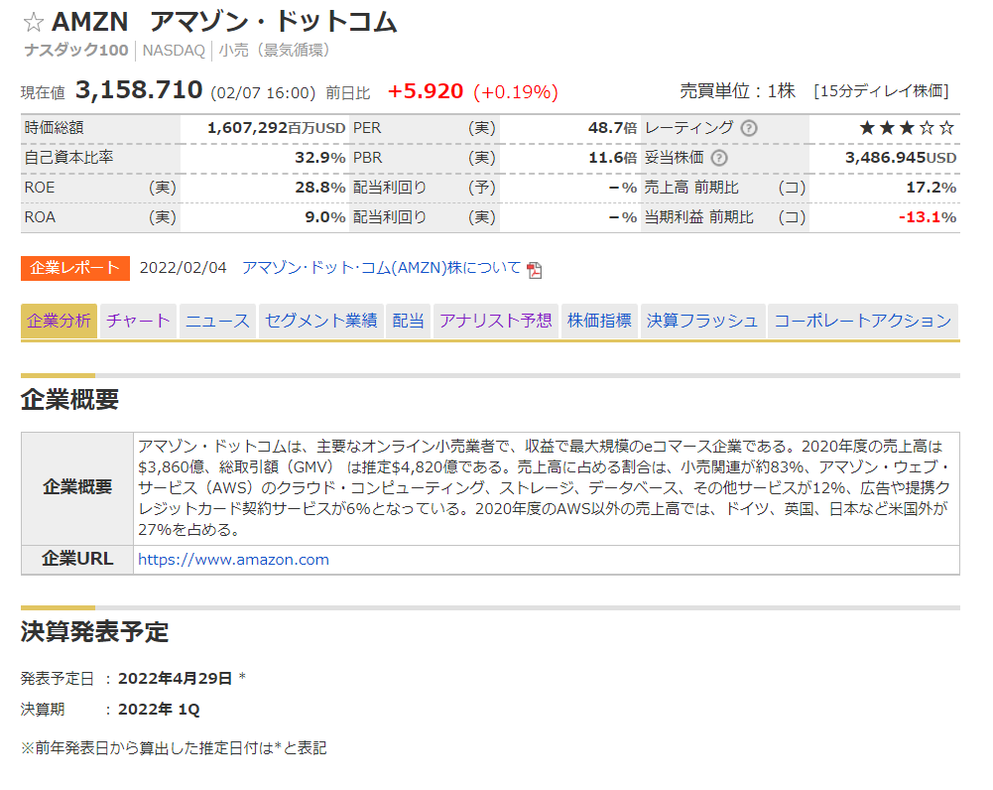Screen dimensions: 993x790
Task: Click the three-star rating display
Action: (x=907, y=129)
